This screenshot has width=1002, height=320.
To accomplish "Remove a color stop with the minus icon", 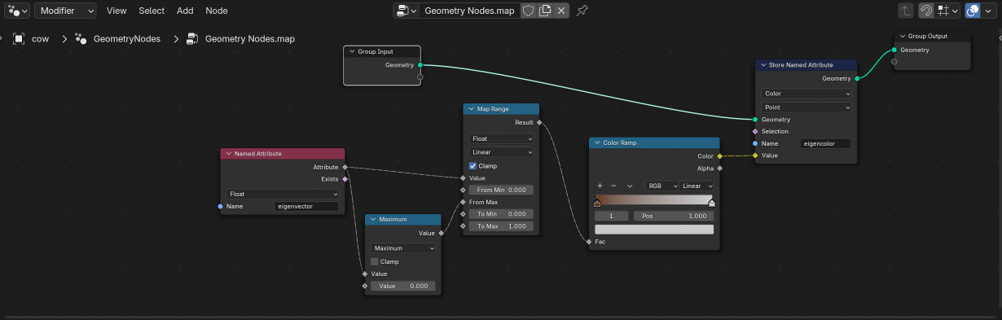I will pyautogui.click(x=614, y=186).
